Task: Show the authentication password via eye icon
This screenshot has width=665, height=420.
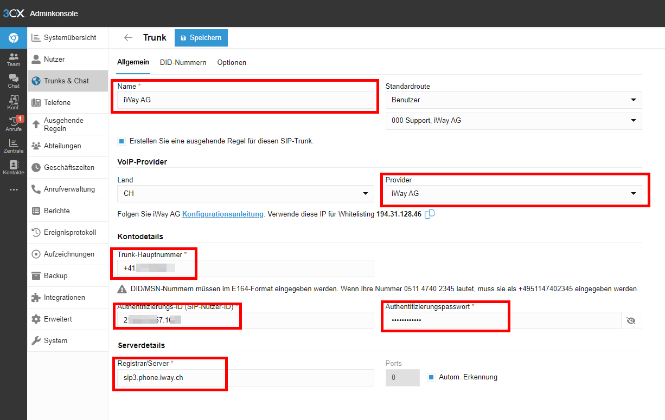Action: click(631, 320)
